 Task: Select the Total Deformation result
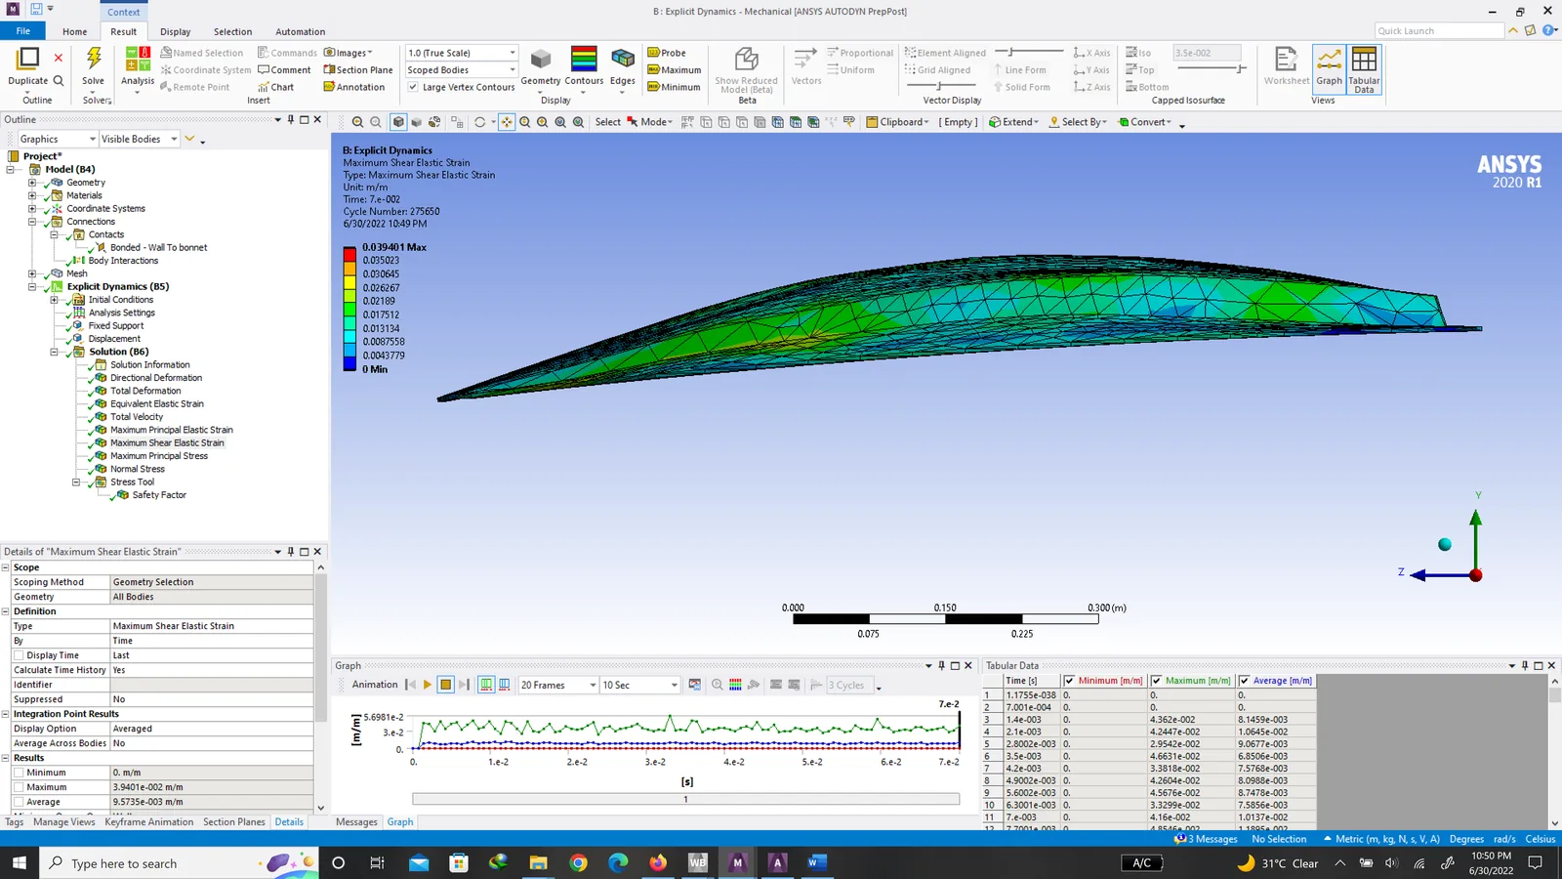pyautogui.click(x=145, y=391)
